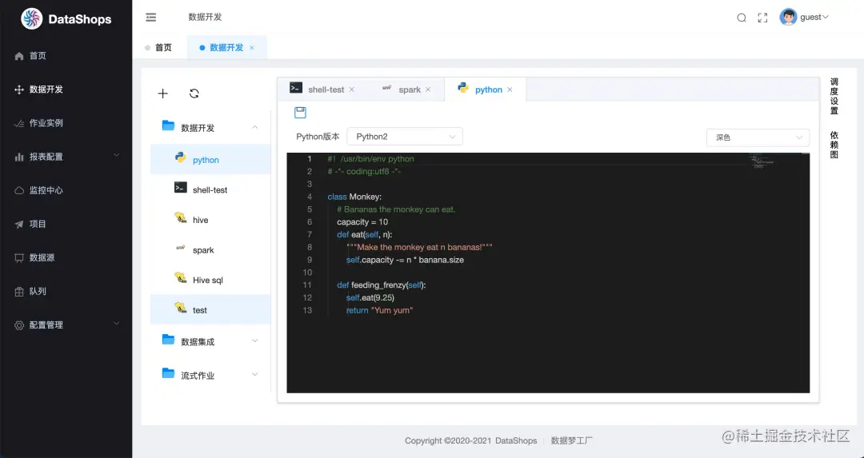Open 监控中心 in sidebar menu
Image resolution: width=864 pixels, height=458 pixels.
pyautogui.click(x=66, y=190)
